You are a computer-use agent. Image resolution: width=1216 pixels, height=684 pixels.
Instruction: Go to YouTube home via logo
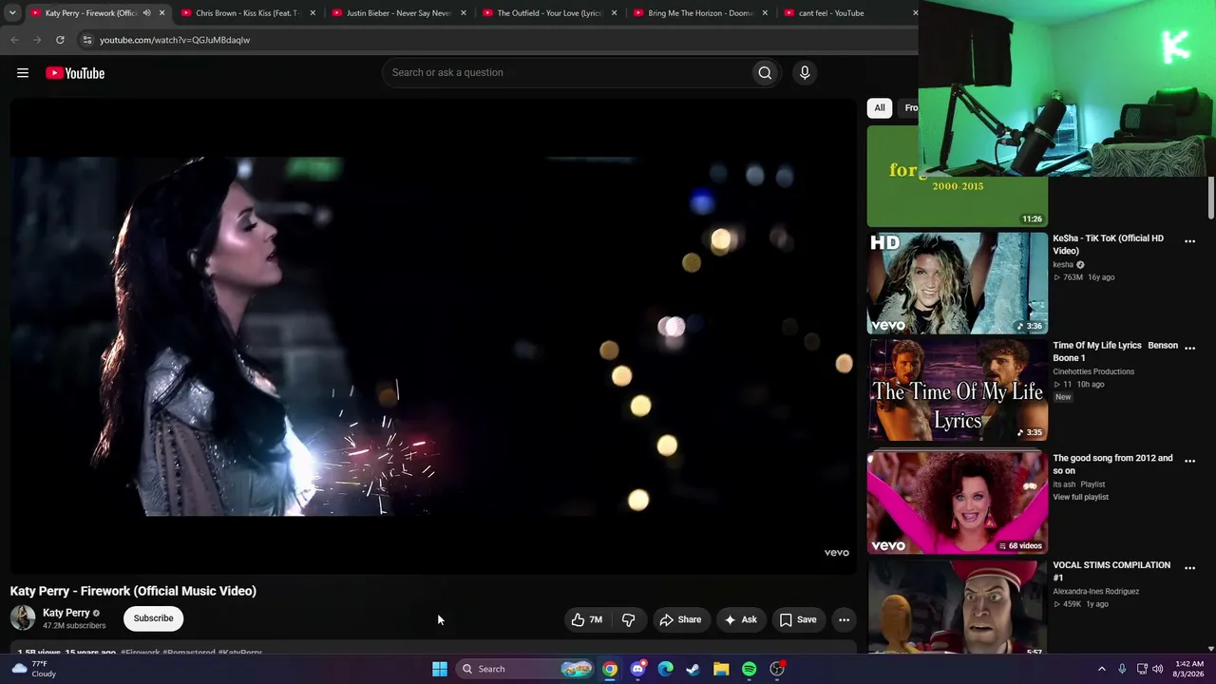click(x=75, y=73)
